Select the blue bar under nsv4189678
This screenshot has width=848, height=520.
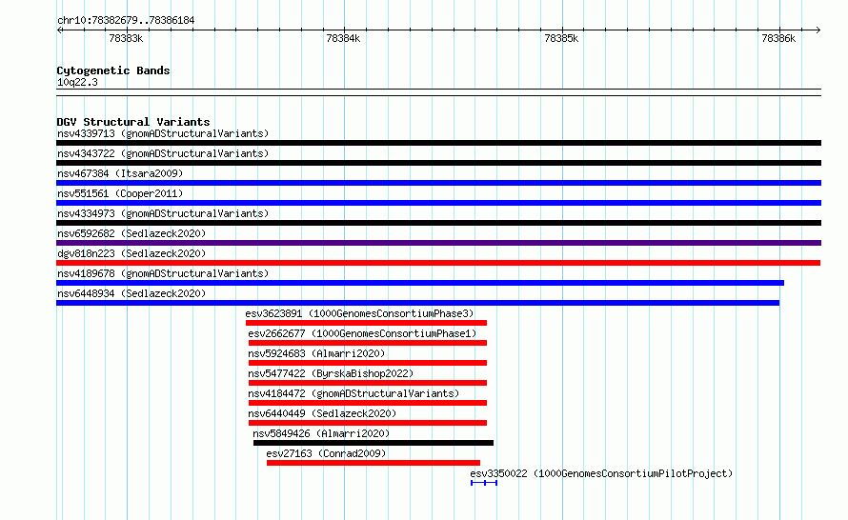click(420, 283)
